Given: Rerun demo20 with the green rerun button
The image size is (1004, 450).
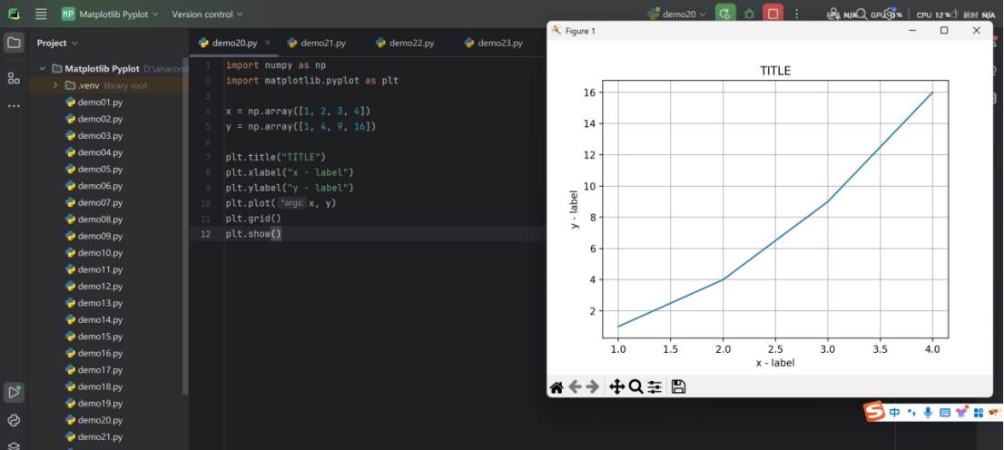Looking at the screenshot, I should [x=724, y=14].
